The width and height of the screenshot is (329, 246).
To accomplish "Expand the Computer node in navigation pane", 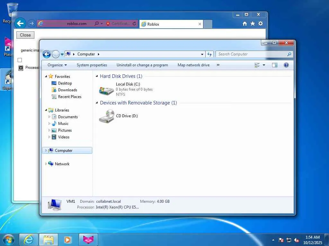I will pyautogui.click(x=46, y=151).
